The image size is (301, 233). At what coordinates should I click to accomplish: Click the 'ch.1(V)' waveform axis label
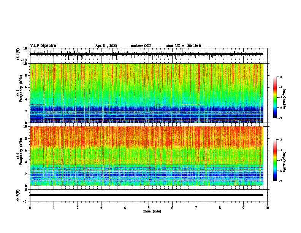point(18,54)
